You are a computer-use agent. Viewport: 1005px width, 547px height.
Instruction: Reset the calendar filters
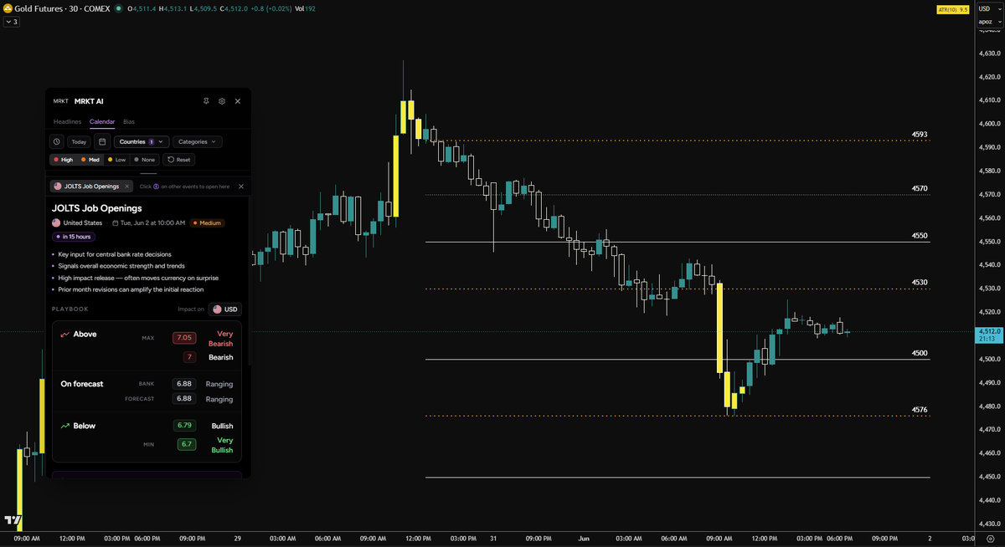pos(179,159)
